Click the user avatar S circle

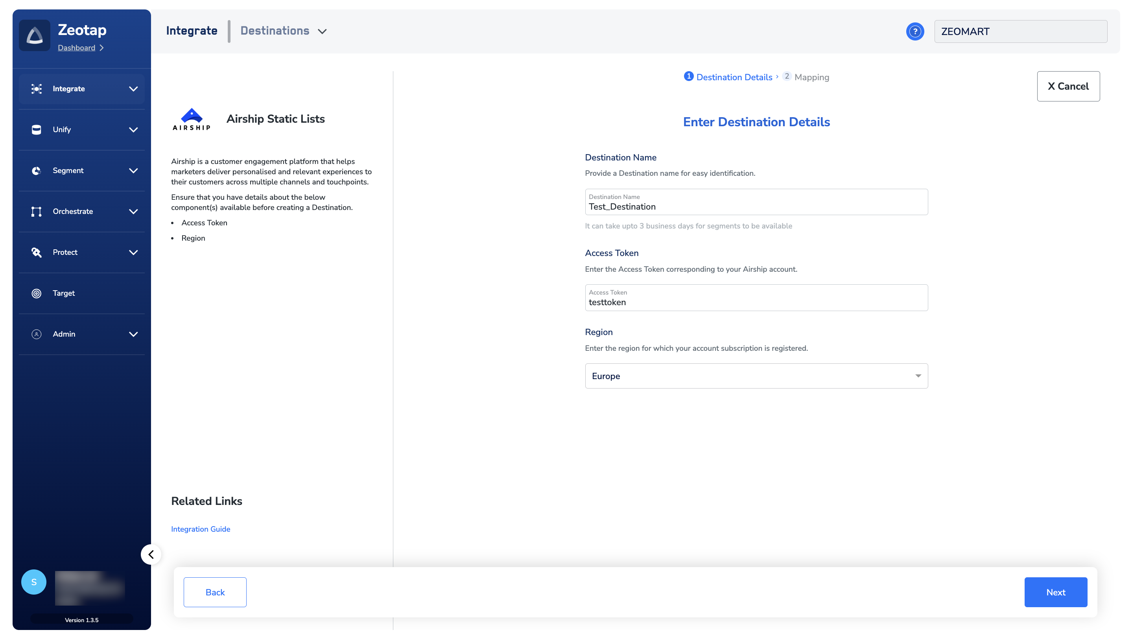pos(34,582)
